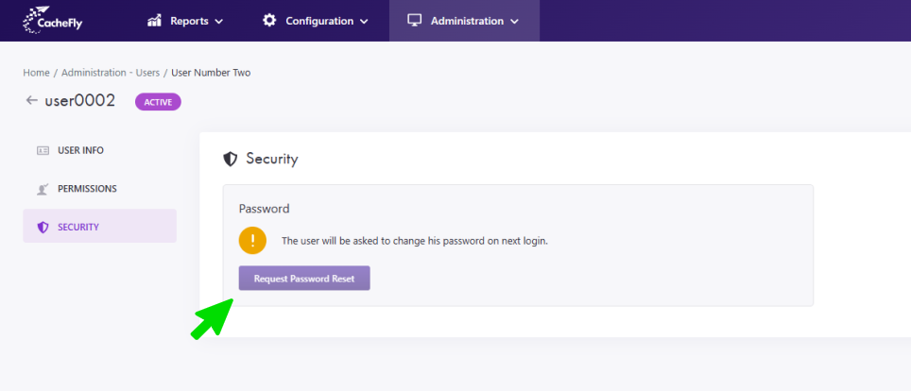Click the Configuration gear icon

coord(269,21)
